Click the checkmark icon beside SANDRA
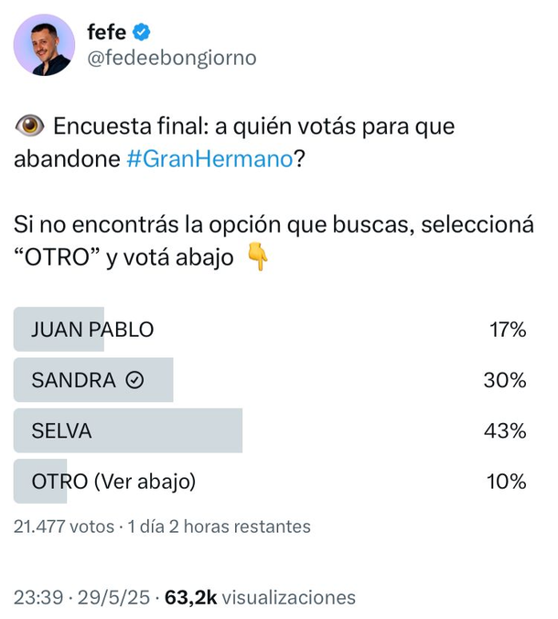Image resolution: width=558 pixels, height=619 pixels. [x=134, y=381]
